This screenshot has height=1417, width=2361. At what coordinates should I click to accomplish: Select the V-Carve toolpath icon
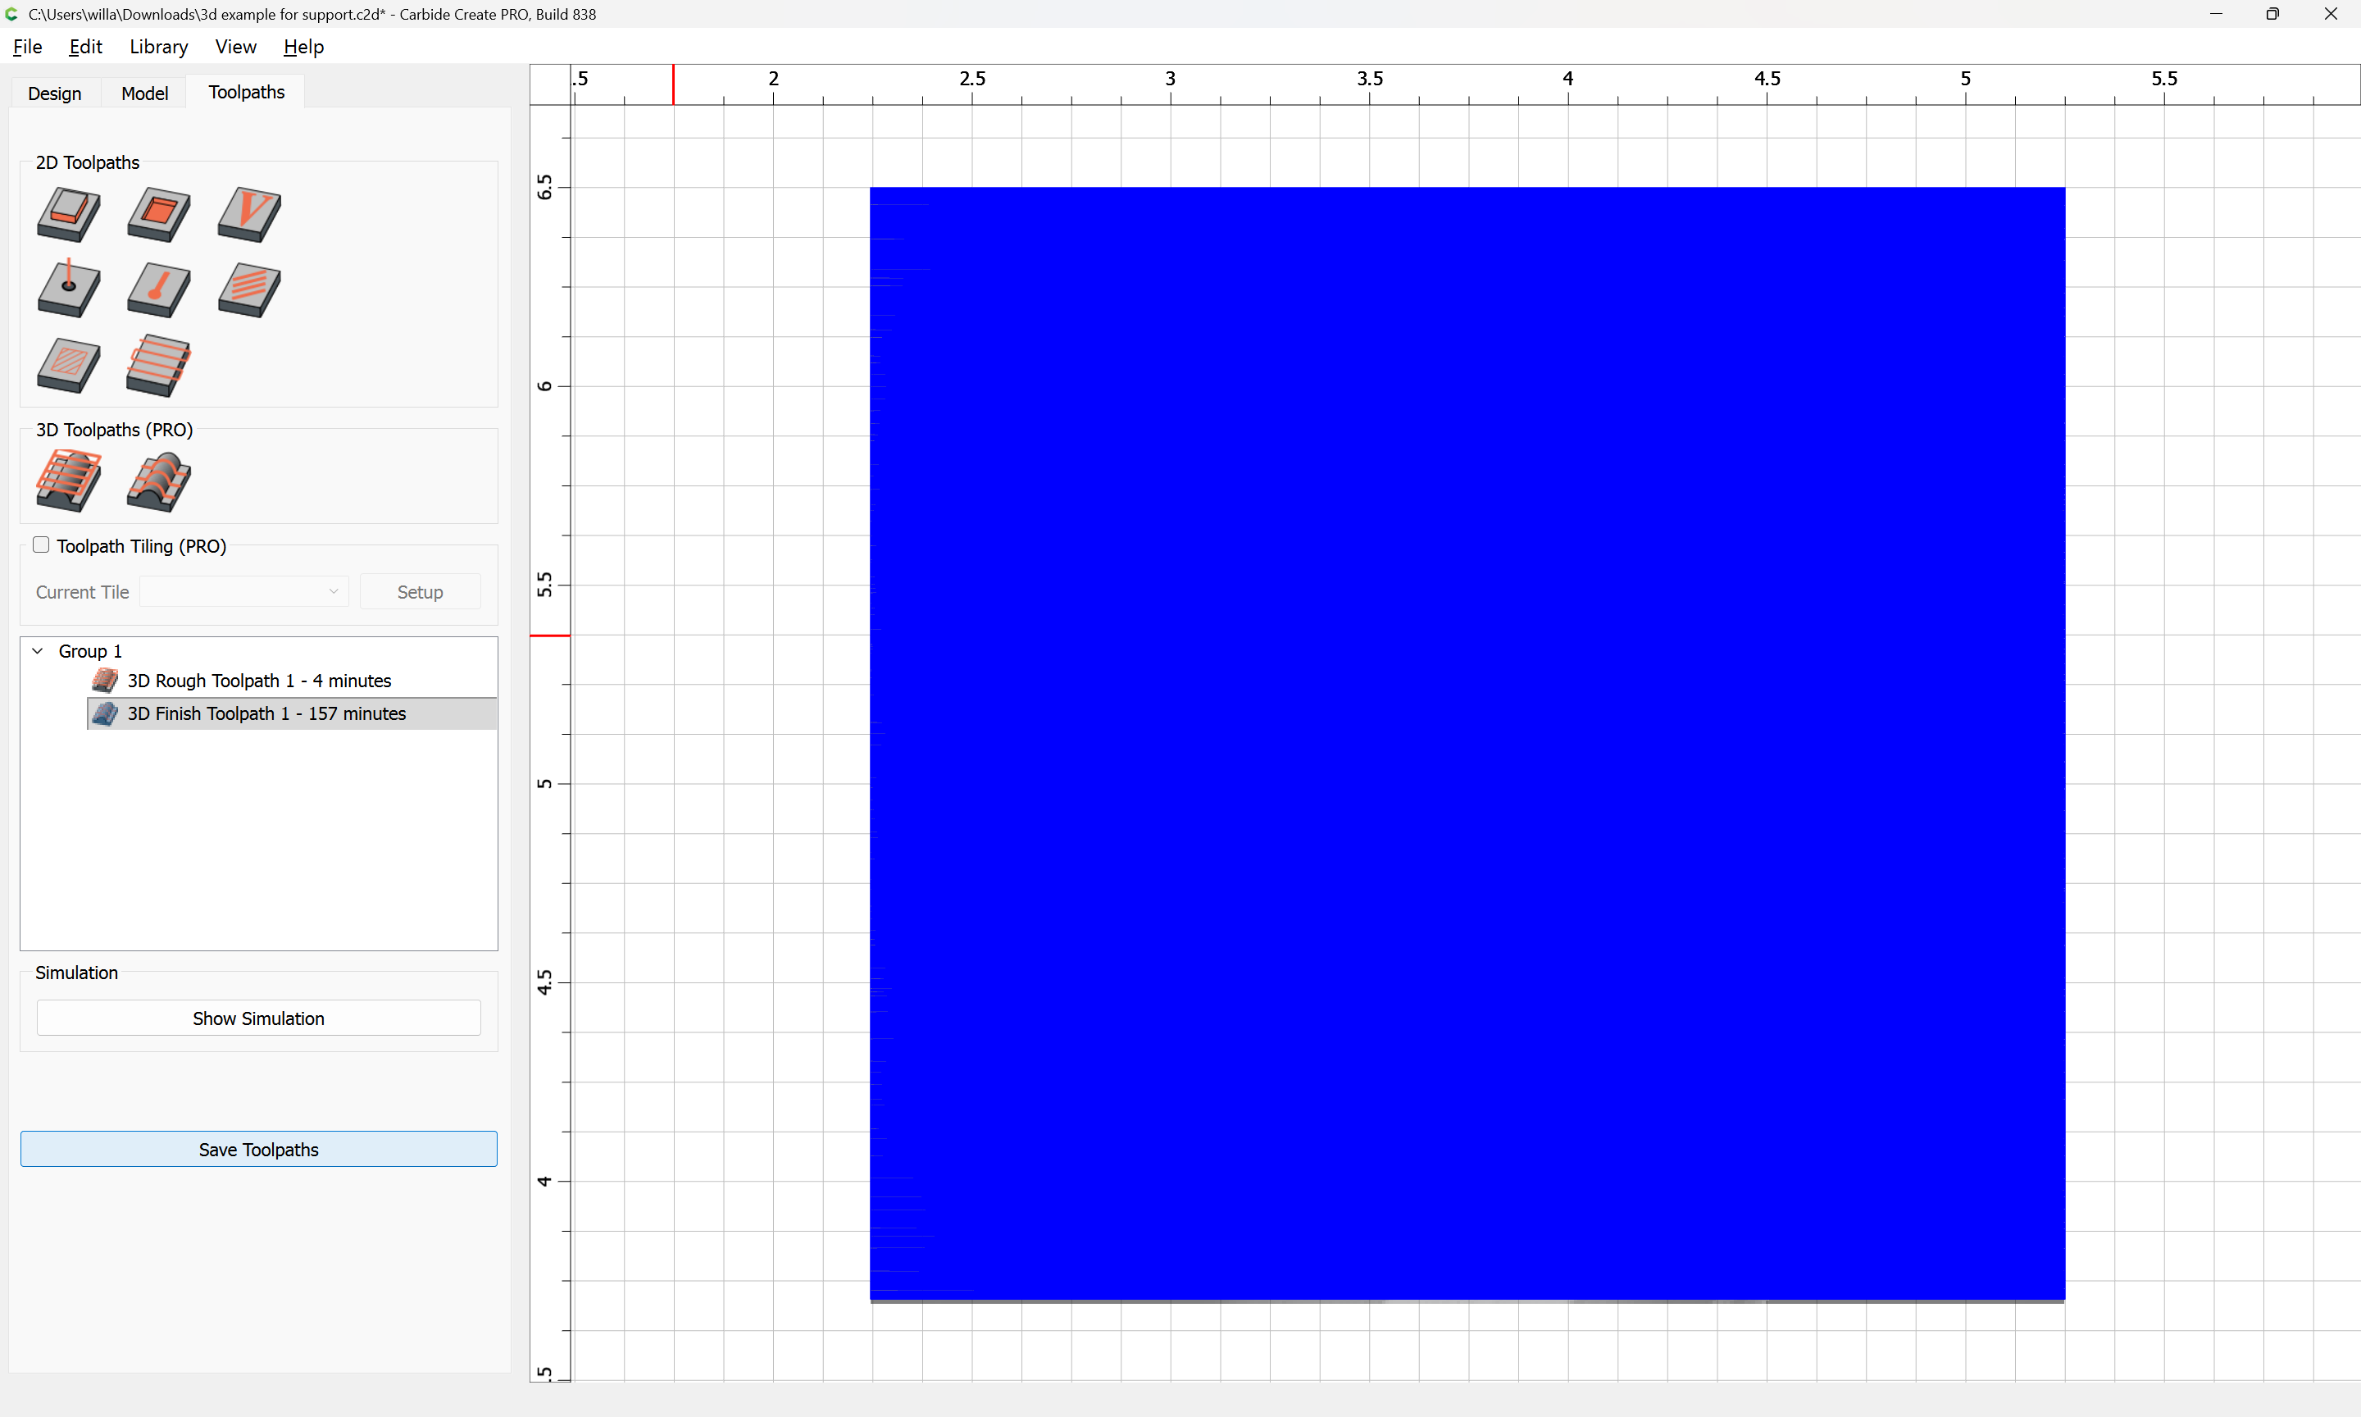click(249, 214)
